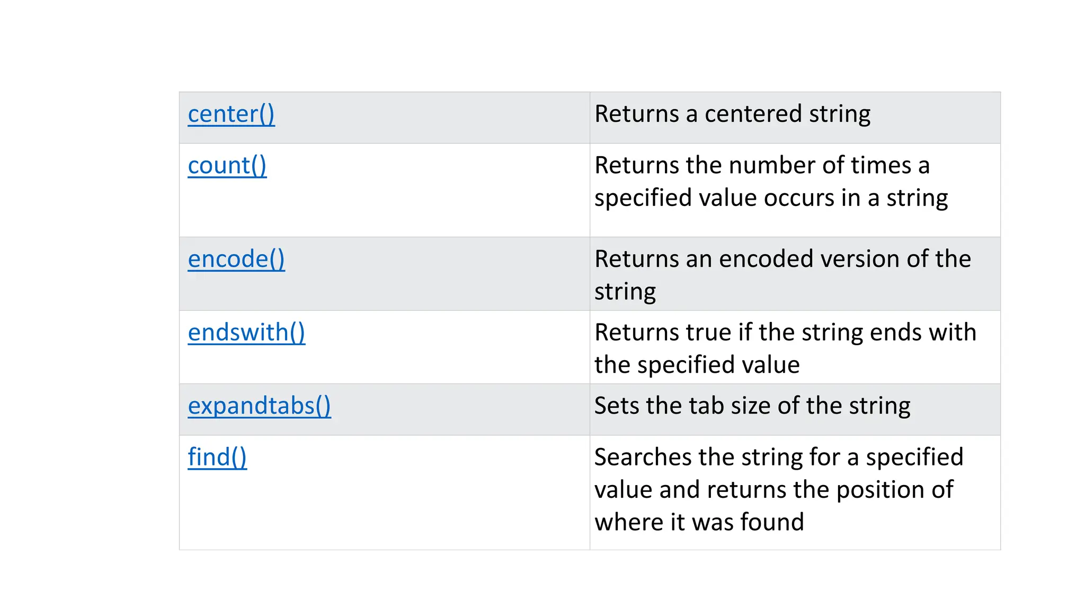Follow the expandtabs() hyperlink

coord(259,406)
